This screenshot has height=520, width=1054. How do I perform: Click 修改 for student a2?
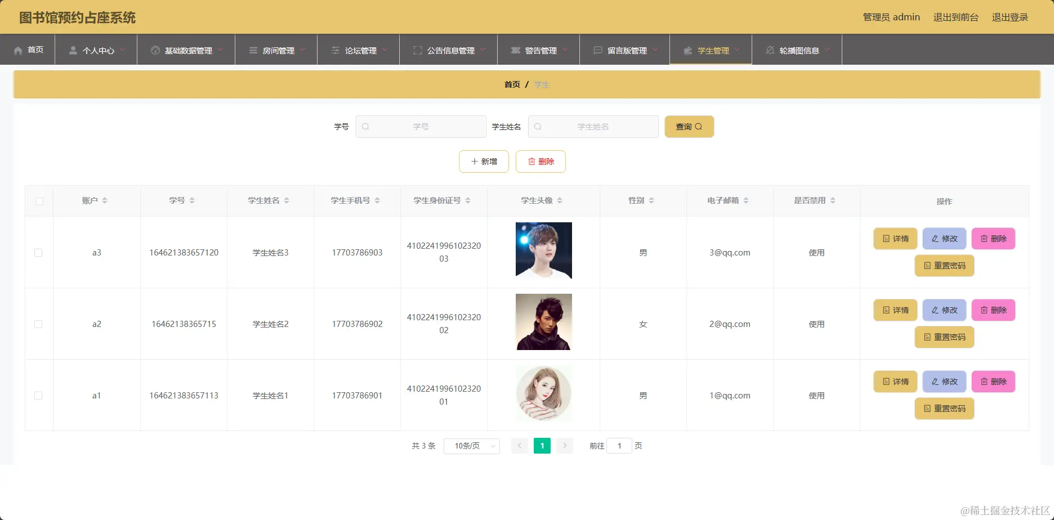click(944, 310)
